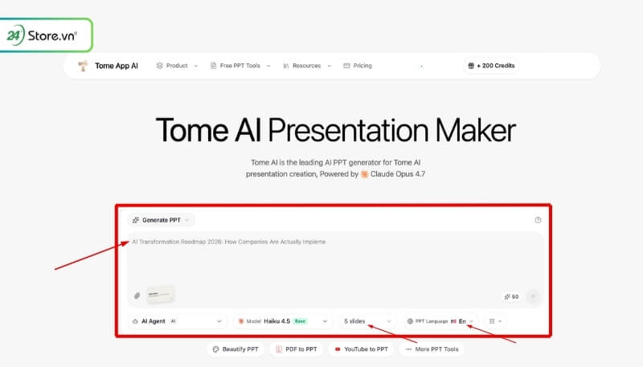This screenshot has width=643, height=367.
Task: Open the Model Haiku 4.5 dropdown
Action: click(x=284, y=321)
